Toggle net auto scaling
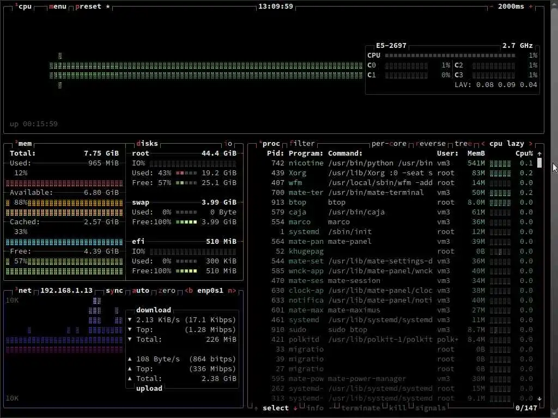The width and height of the screenshot is (558, 418). [x=141, y=291]
